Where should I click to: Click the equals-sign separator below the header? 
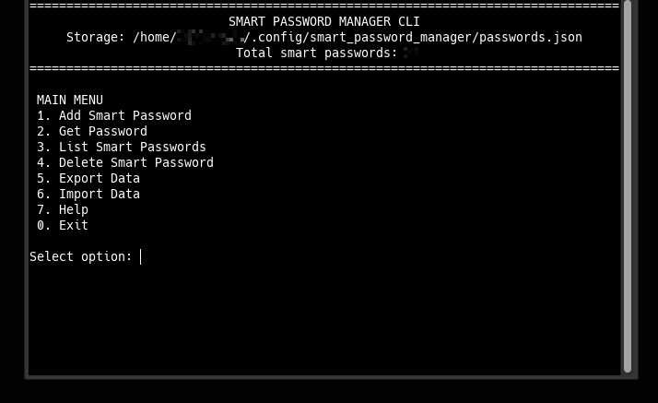324,68
